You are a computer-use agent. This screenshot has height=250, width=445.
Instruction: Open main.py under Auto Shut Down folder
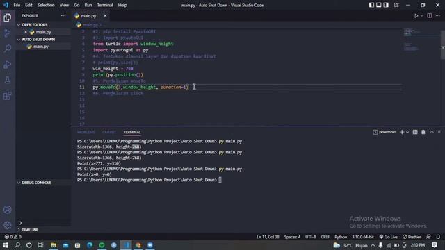point(41,47)
